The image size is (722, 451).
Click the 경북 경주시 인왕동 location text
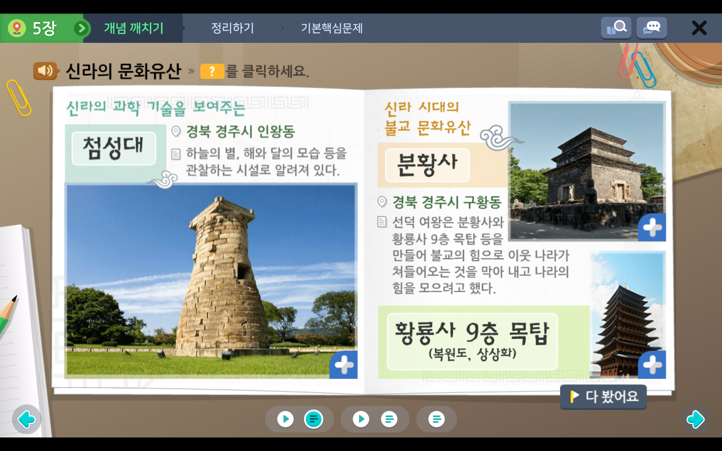(241, 132)
